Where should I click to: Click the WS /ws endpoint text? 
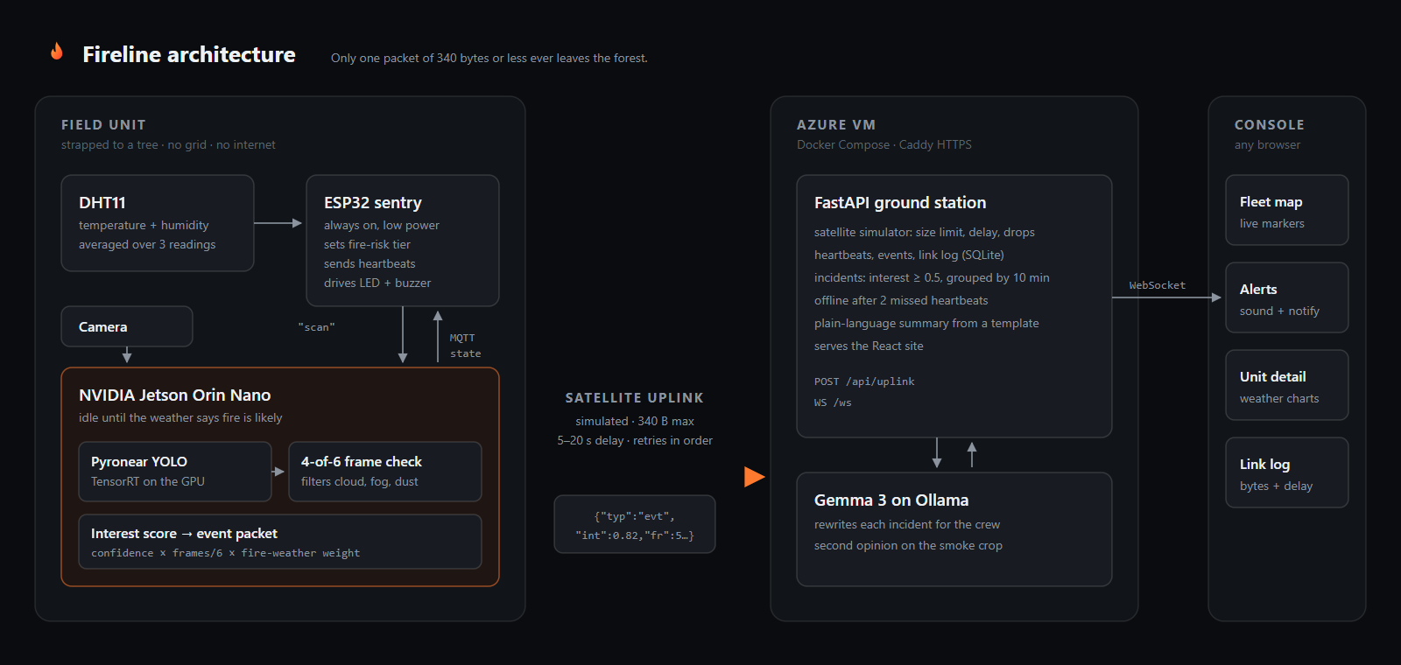click(833, 402)
